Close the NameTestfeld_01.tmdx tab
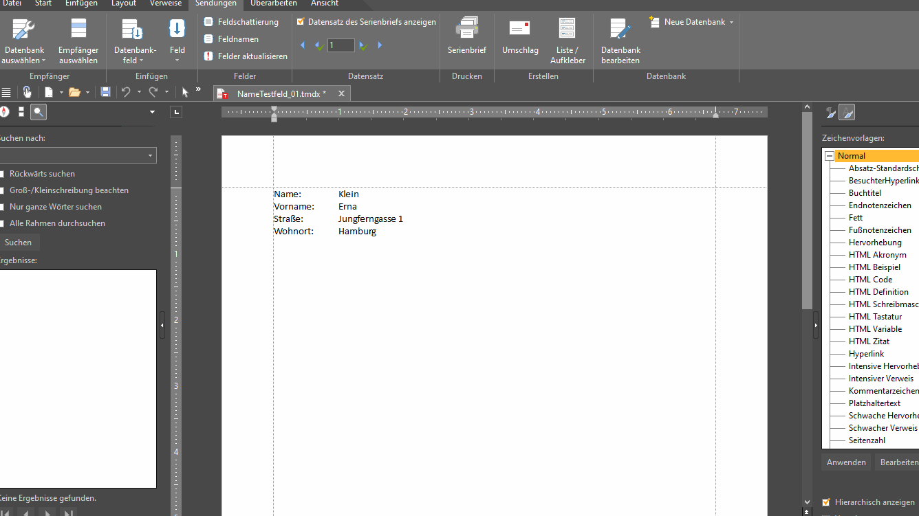 pyautogui.click(x=341, y=93)
